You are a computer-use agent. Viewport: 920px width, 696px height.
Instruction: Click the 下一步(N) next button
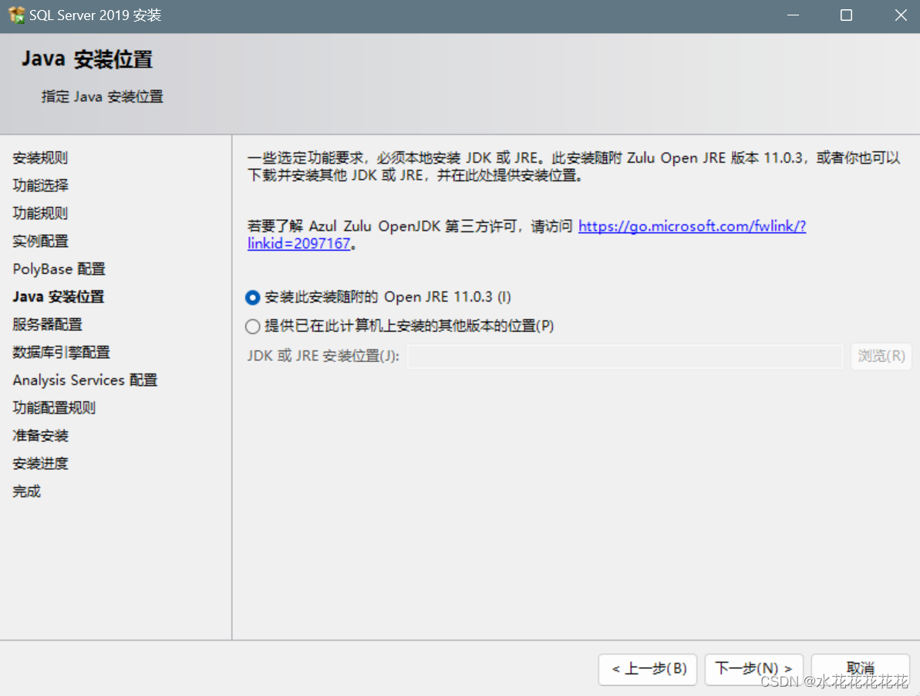click(753, 669)
